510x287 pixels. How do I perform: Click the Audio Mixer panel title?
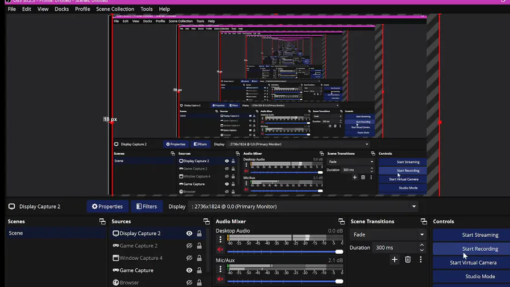(x=231, y=221)
